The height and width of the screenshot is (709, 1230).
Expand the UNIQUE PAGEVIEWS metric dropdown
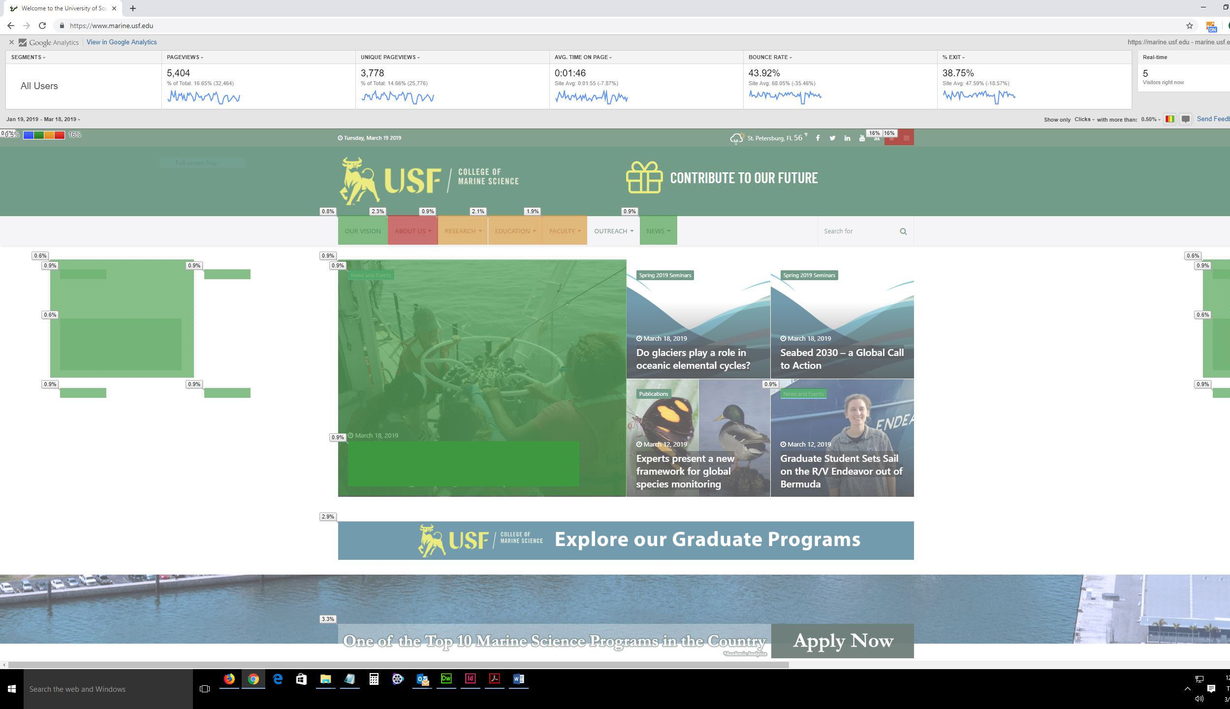click(x=390, y=57)
